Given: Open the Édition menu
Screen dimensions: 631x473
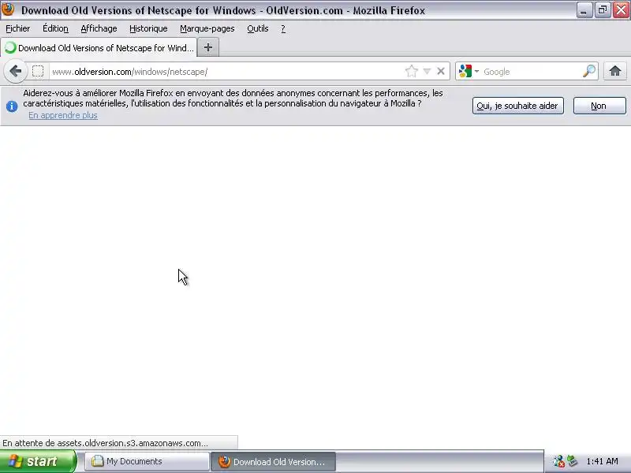Looking at the screenshot, I should pyautogui.click(x=55, y=28).
